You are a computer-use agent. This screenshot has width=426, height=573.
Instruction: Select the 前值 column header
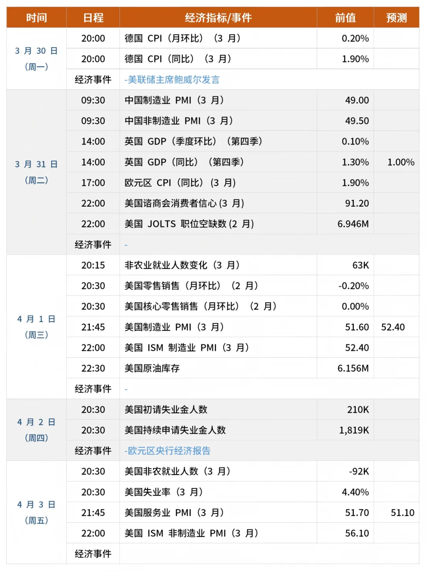pos(345,18)
